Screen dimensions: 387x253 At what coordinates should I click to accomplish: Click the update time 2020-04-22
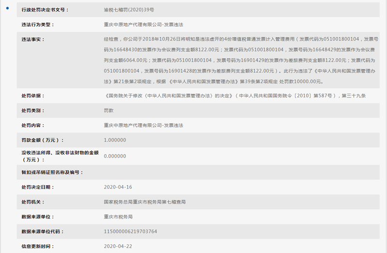click(118, 247)
